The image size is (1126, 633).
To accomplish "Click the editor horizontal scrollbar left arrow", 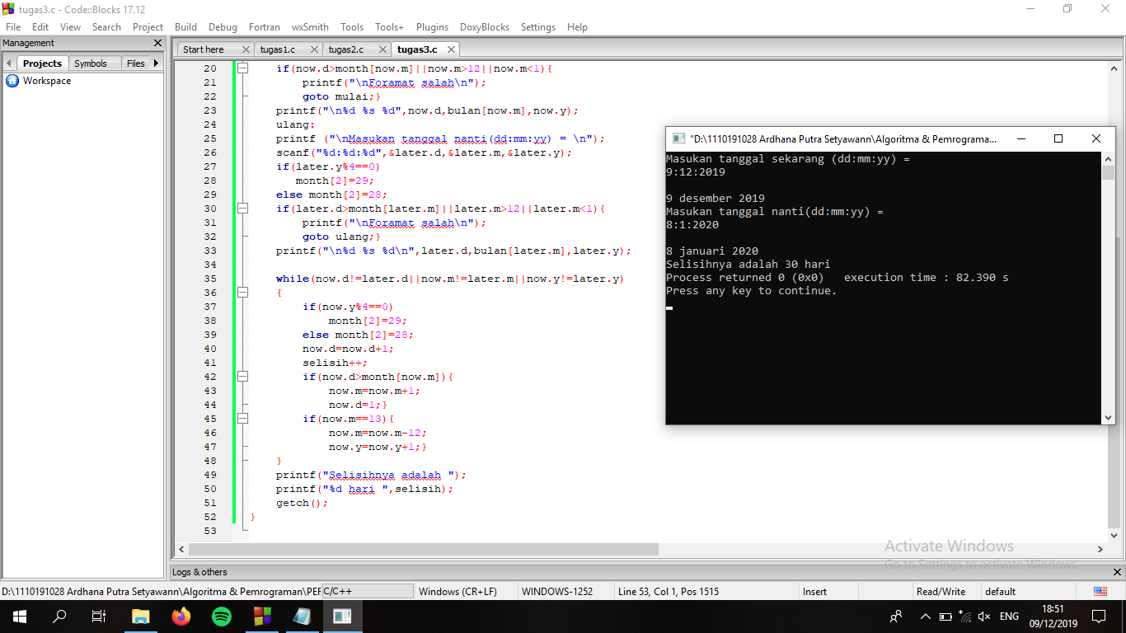I will [x=182, y=549].
